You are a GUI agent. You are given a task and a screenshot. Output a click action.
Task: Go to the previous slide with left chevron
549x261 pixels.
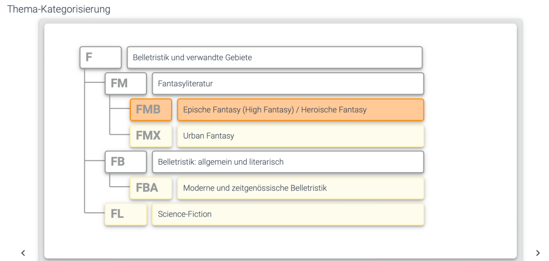(23, 253)
